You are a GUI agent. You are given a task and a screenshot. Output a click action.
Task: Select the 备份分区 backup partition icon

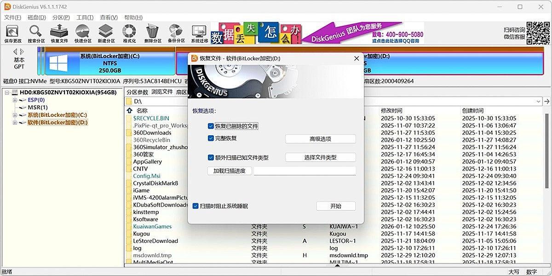click(175, 32)
